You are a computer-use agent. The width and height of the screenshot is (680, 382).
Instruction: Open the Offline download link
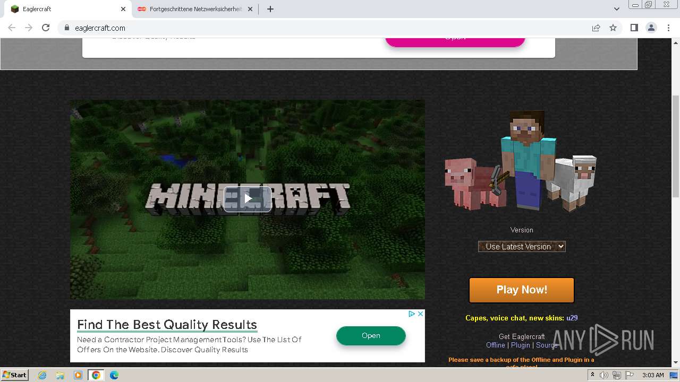(x=496, y=345)
